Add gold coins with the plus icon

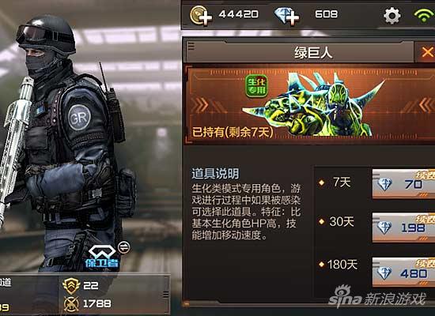(201, 15)
